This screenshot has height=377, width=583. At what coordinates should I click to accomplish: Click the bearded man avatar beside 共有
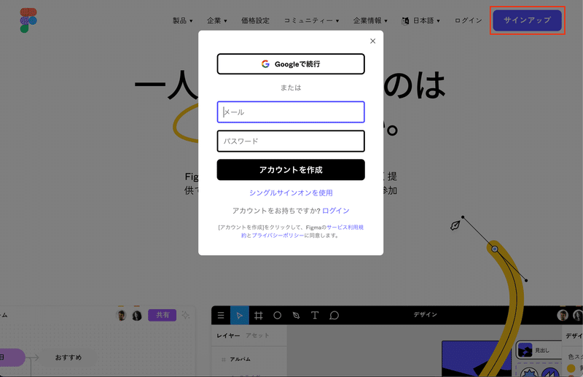pyautogui.click(x=121, y=315)
